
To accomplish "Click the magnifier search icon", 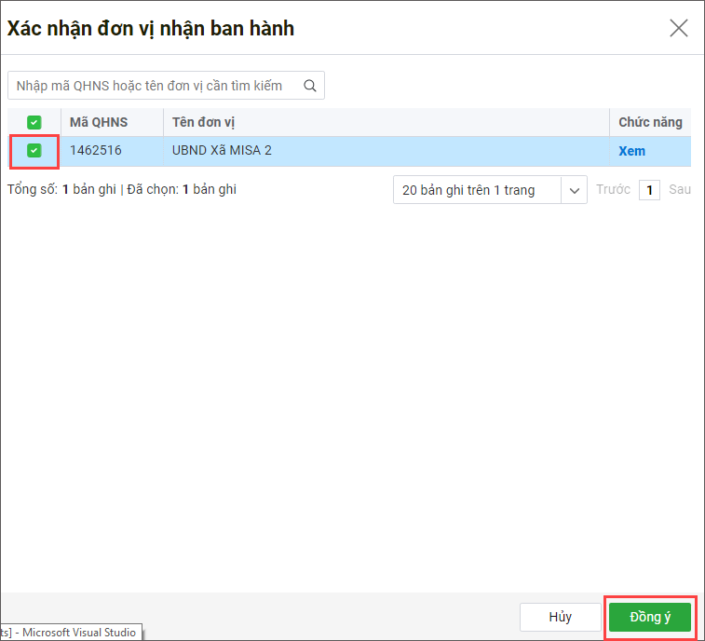I will (x=311, y=86).
